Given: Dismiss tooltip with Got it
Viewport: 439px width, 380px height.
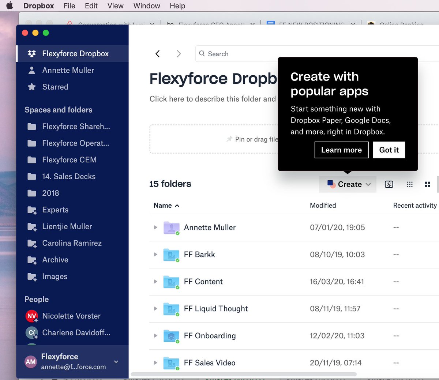Looking at the screenshot, I should 389,150.
